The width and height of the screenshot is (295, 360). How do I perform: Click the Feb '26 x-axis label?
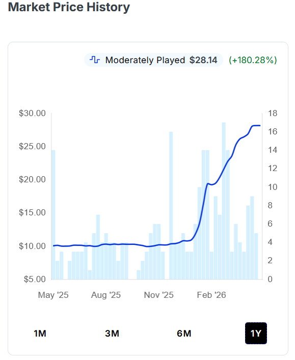(211, 295)
